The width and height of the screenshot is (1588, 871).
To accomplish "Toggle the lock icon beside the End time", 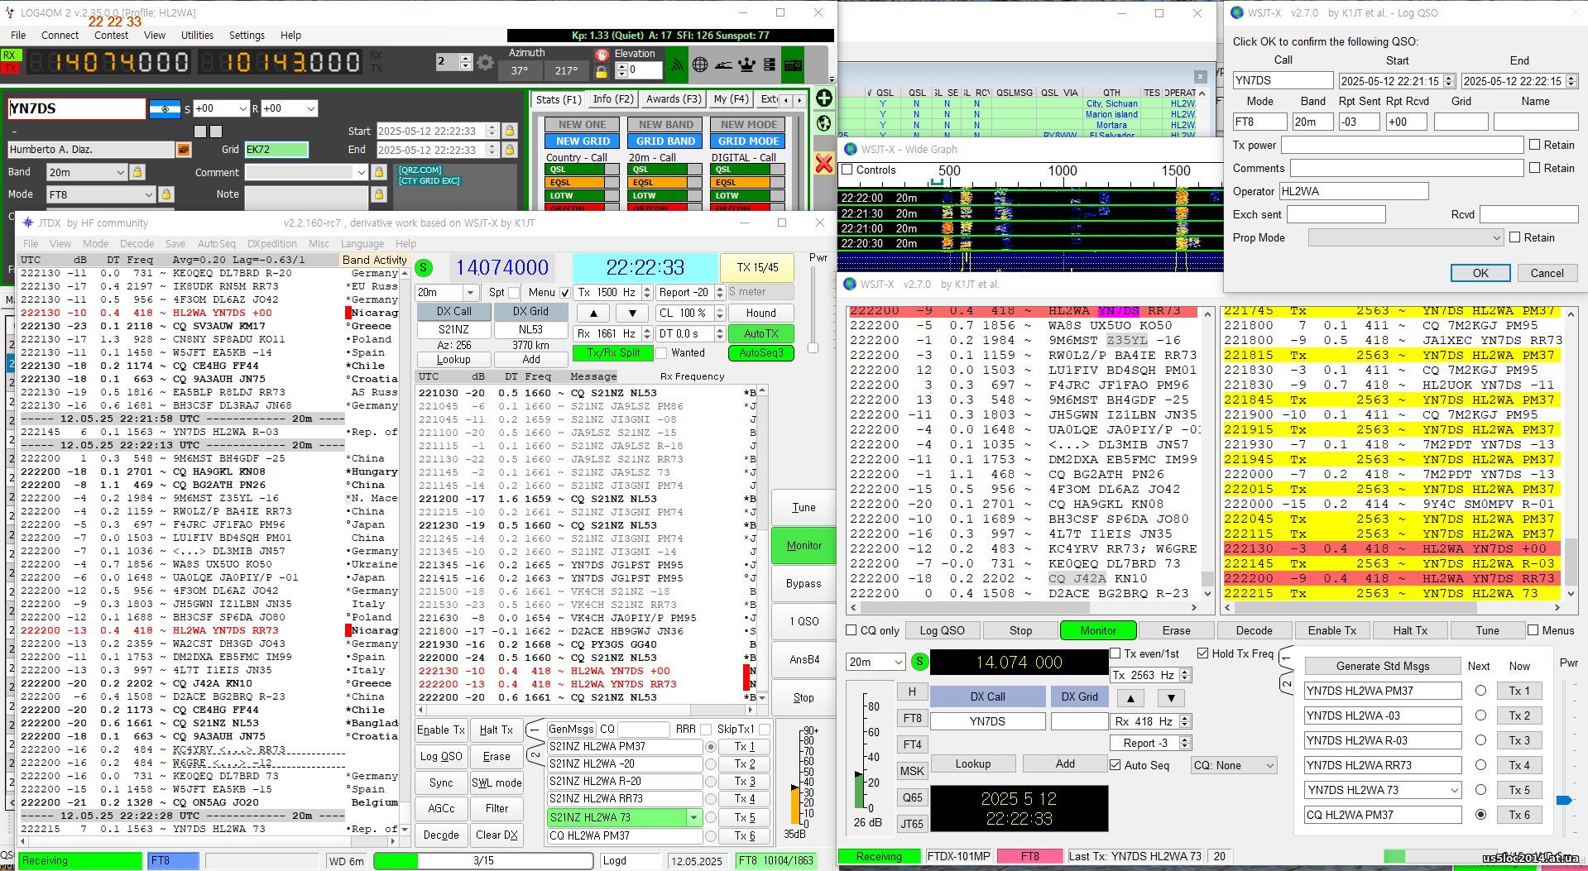I will coord(510,150).
